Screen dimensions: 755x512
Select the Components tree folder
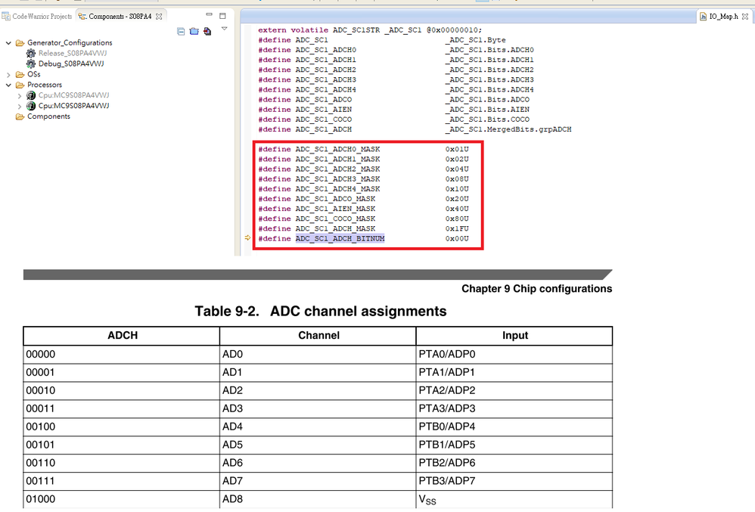pyautogui.click(x=48, y=116)
